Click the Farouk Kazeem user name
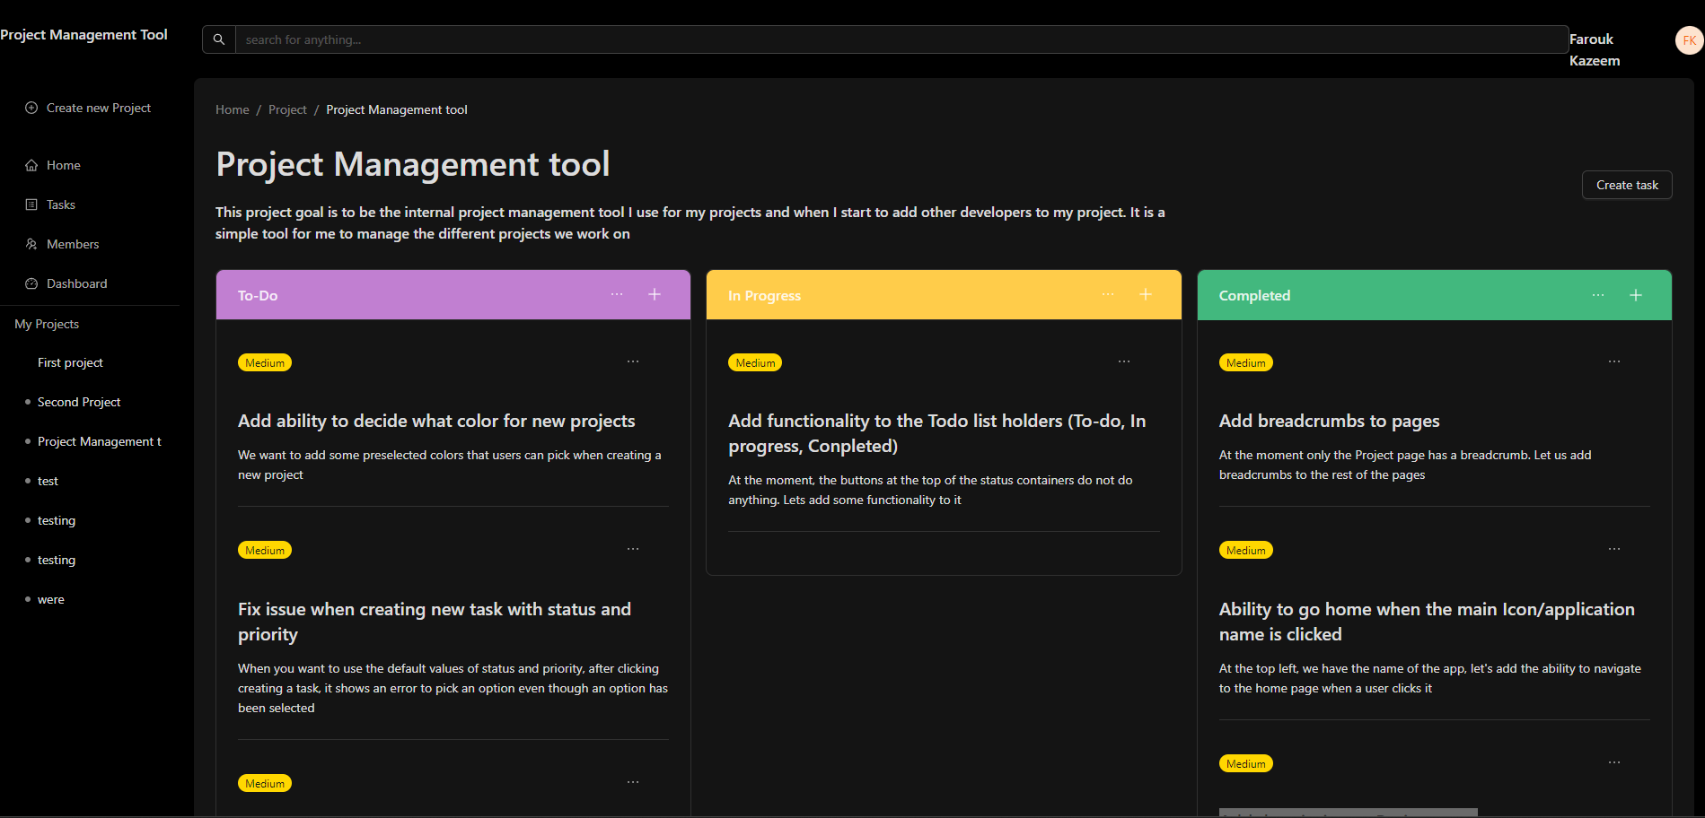 point(1595,50)
